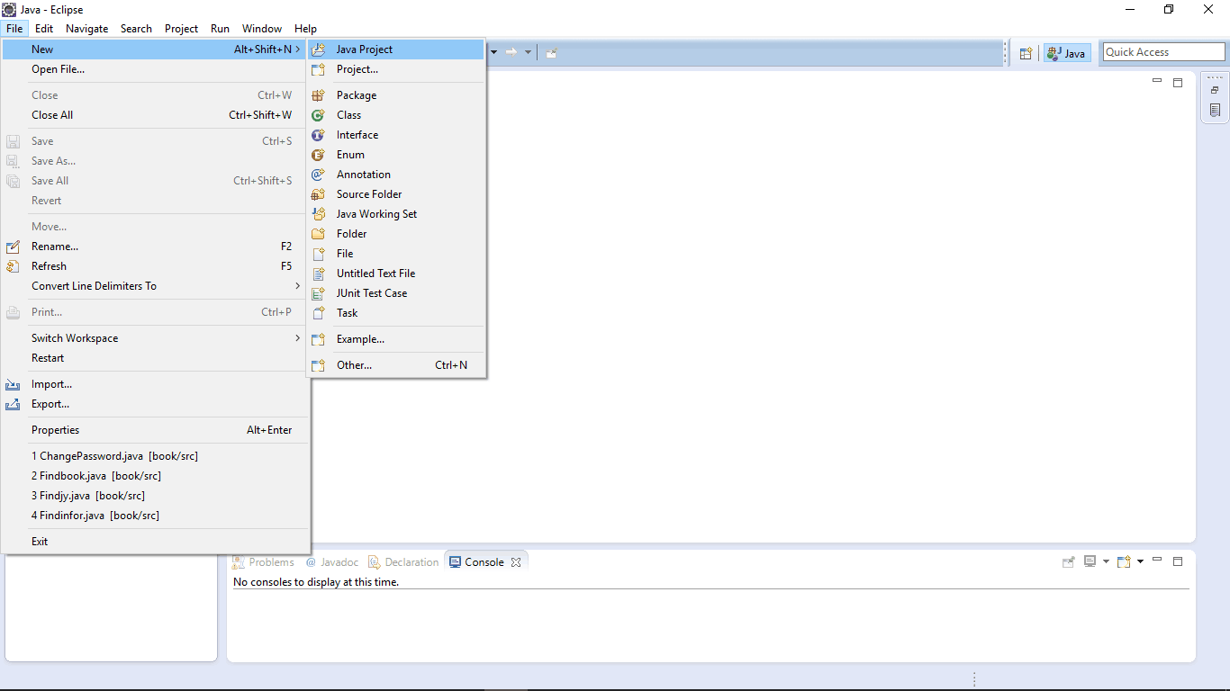This screenshot has height=691, width=1230.
Task: Open the Project... wizard
Action: (x=396, y=69)
